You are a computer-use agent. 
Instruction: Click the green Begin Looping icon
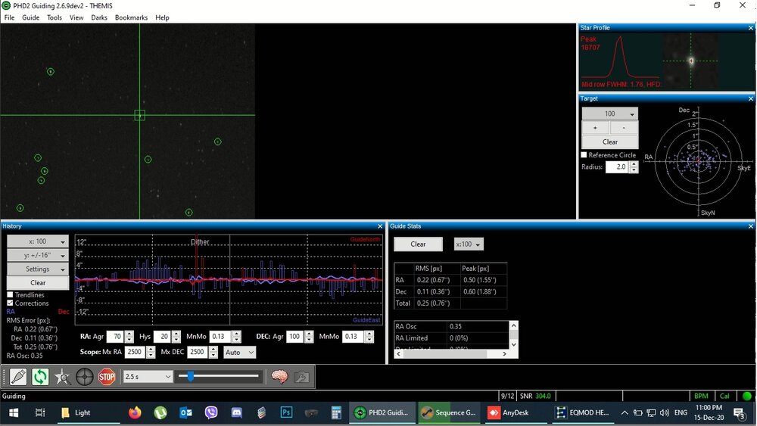pos(40,376)
